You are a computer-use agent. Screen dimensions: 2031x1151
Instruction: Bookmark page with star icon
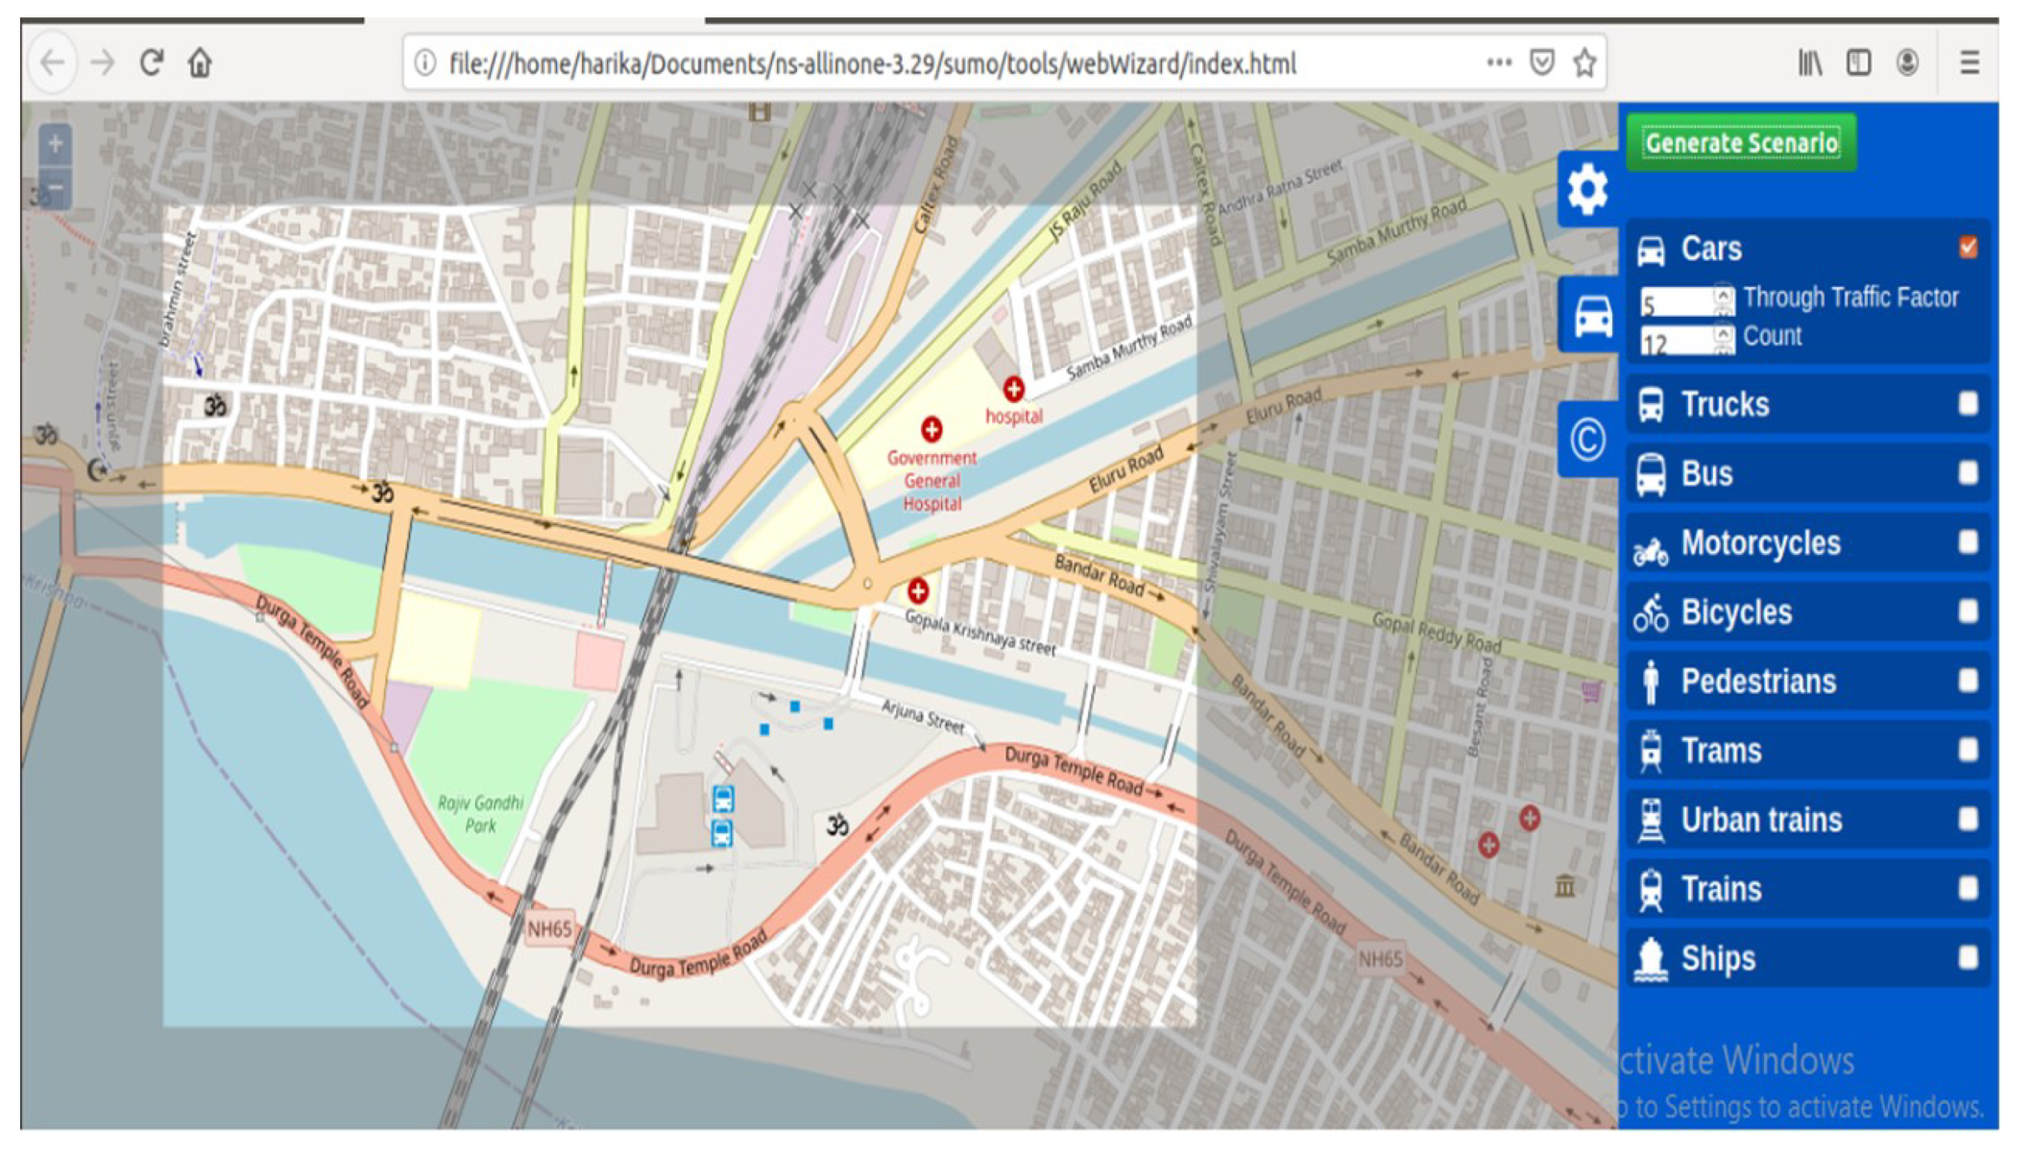1584,63
